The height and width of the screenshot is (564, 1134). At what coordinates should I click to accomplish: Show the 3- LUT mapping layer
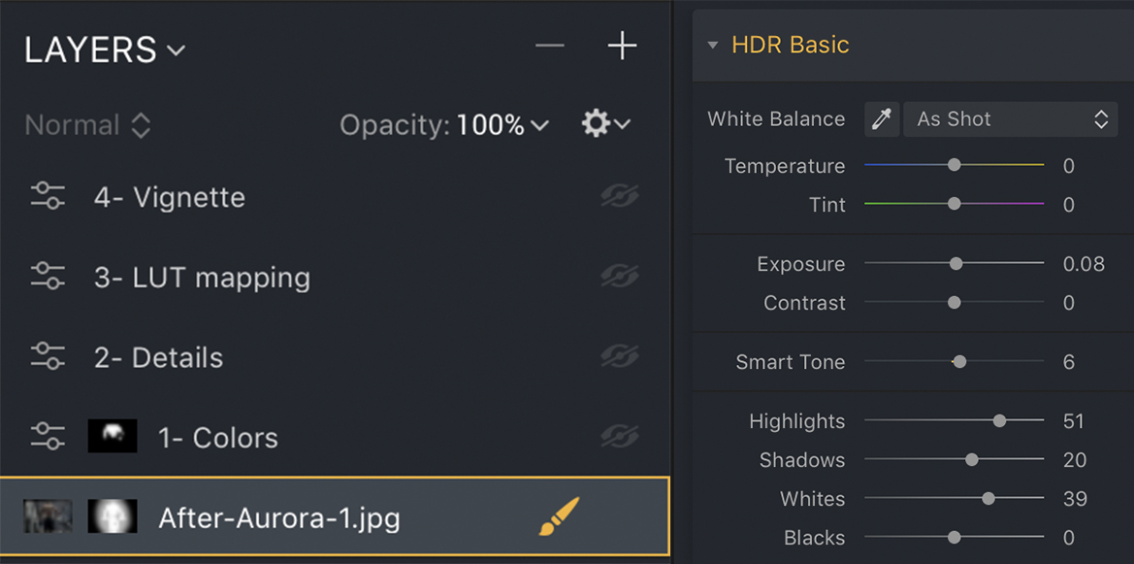[x=619, y=277]
